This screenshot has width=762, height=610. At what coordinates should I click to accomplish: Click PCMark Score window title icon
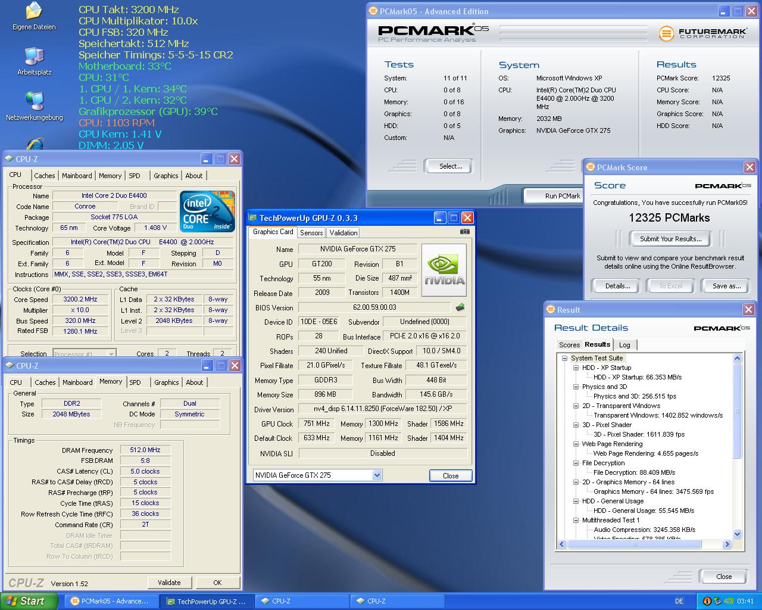pos(590,167)
